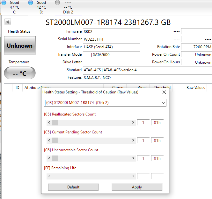Click the Features field S.M.A.R.T., NCQ
Viewport: 212px width, 199px height.
pos(147,78)
